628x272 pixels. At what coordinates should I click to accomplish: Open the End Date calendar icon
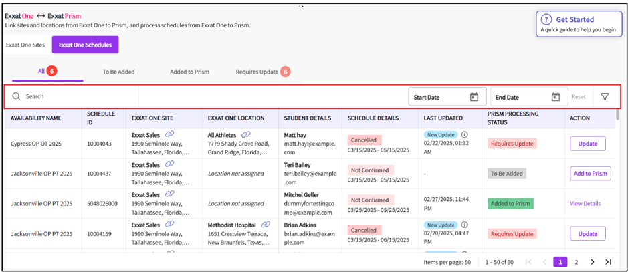pos(556,97)
